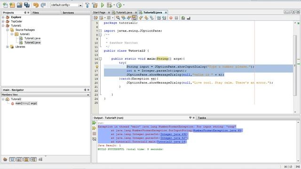The height and width of the screenshot is (169, 301).
Task: Click the editor vertical scrollbar thumb
Action: pyautogui.click(x=295, y=65)
